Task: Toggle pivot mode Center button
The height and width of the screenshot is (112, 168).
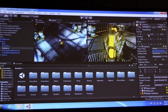Action: tap(25, 16)
